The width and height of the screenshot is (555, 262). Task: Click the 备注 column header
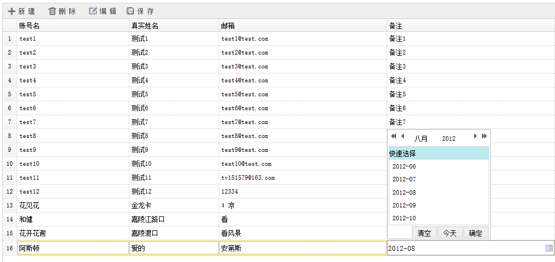(x=471, y=26)
